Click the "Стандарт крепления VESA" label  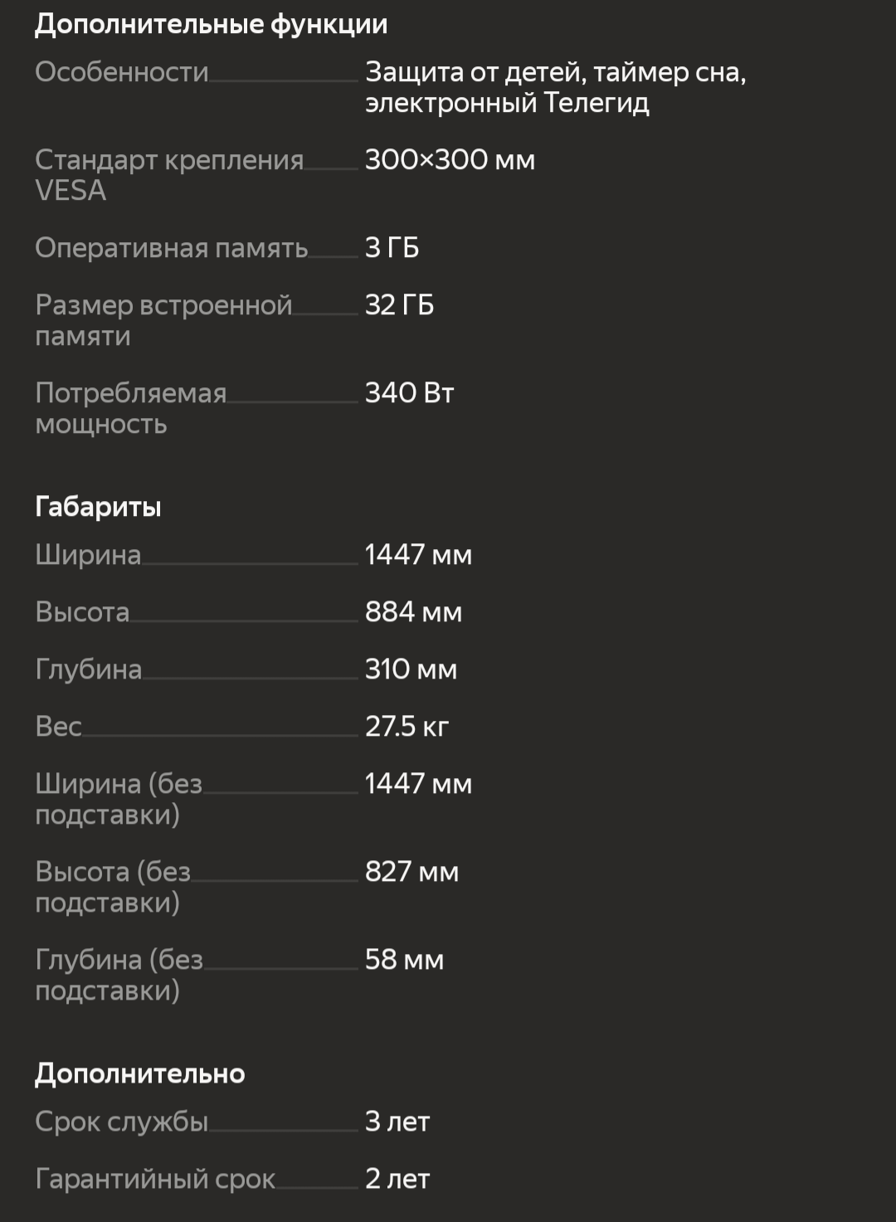[x=169, y=175]
